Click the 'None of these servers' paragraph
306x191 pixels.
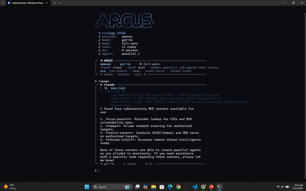pos(150,155)
